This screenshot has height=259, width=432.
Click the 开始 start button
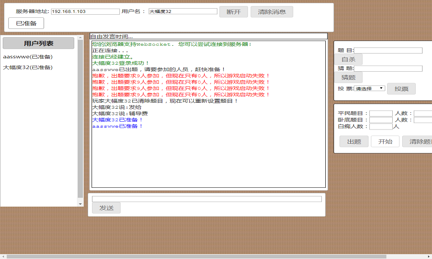[x=385, y=142]
